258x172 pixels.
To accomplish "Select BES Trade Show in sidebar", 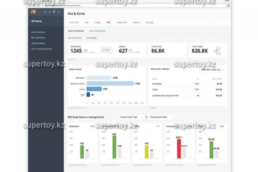I will (38, 38).
